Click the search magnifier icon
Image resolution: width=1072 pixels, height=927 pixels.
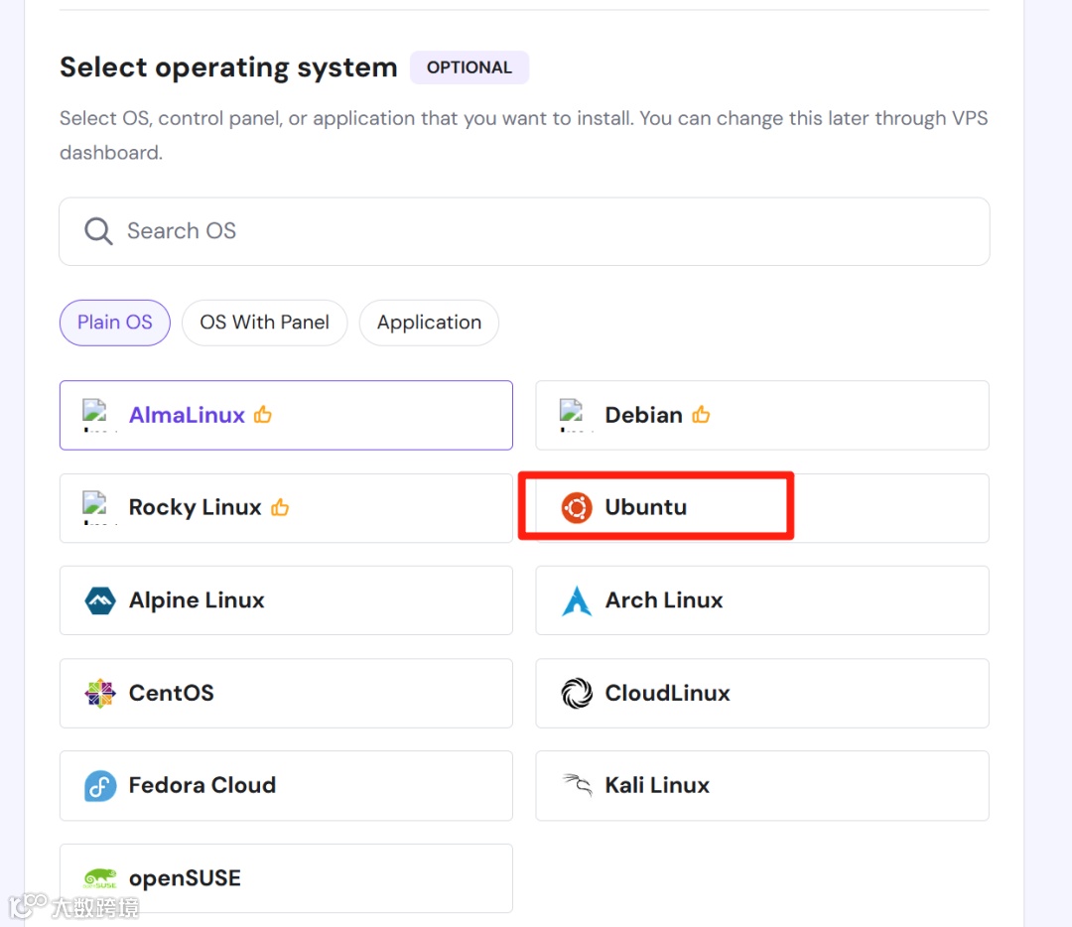(x=98, y=231)
